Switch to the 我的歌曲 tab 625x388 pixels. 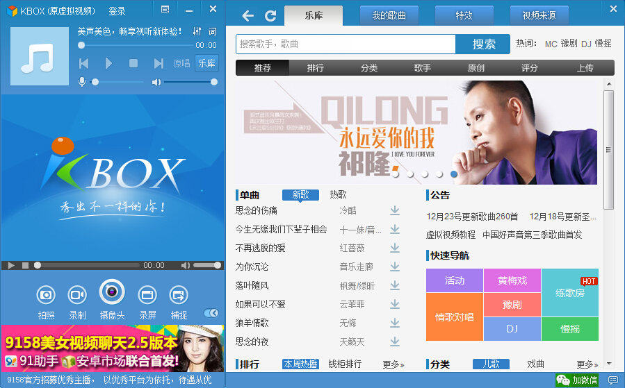[389, 15]
